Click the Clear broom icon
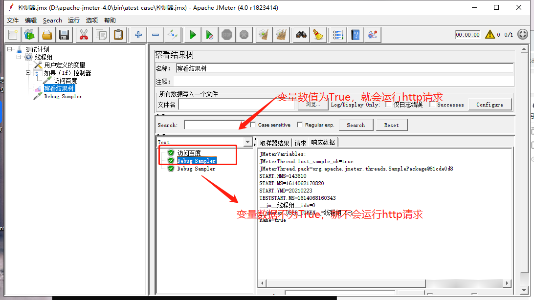 (x=264, y=35)
